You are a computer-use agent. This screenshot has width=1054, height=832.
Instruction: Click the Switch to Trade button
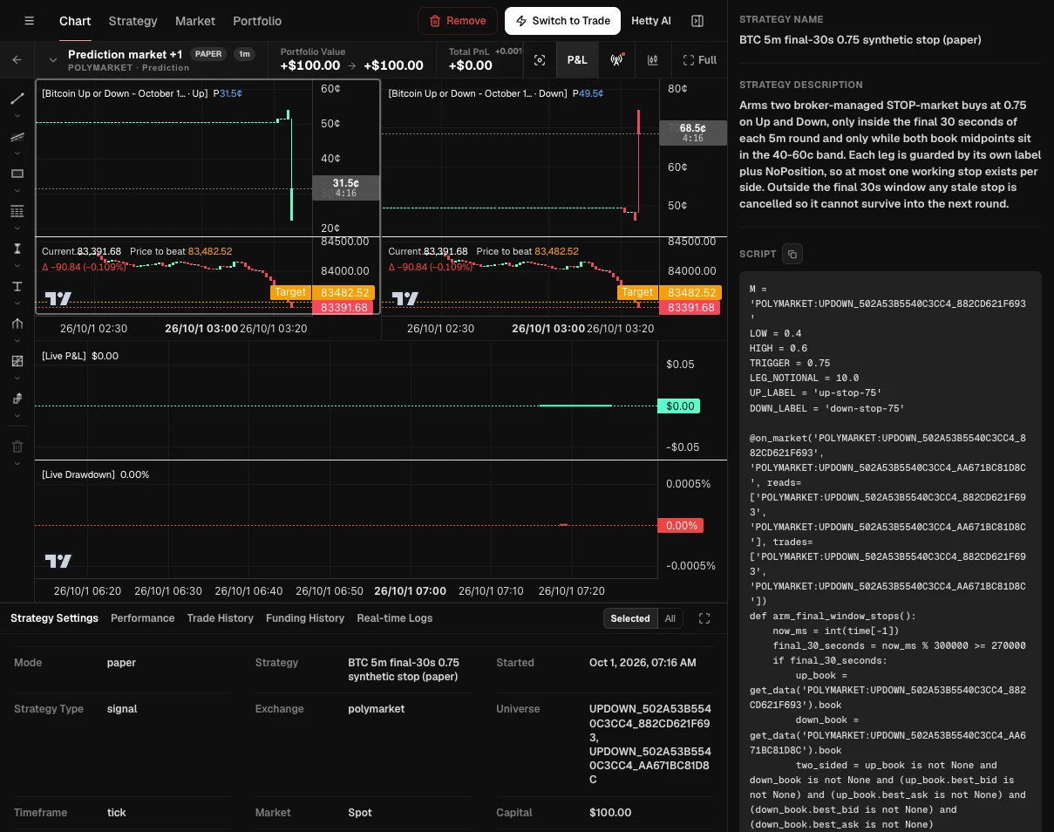(x=562, y=21)
